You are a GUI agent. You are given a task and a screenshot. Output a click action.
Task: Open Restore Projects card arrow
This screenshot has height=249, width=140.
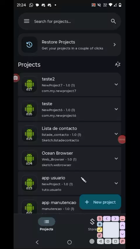pos(115,45)
